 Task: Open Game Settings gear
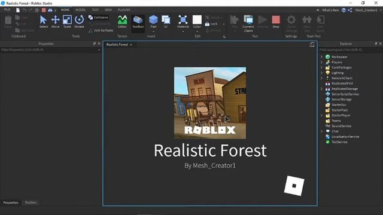point(291,20)
